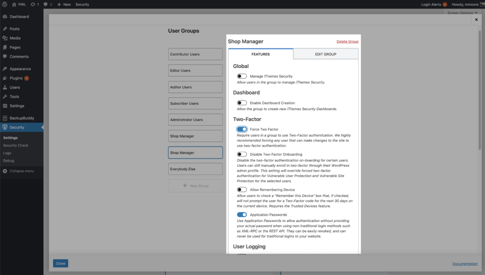485x275 pixels.
Task: Click the Security shield icon
Action: point(5,127)
